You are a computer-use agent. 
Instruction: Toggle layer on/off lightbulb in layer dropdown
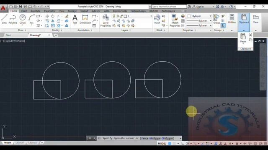[114, 16]
